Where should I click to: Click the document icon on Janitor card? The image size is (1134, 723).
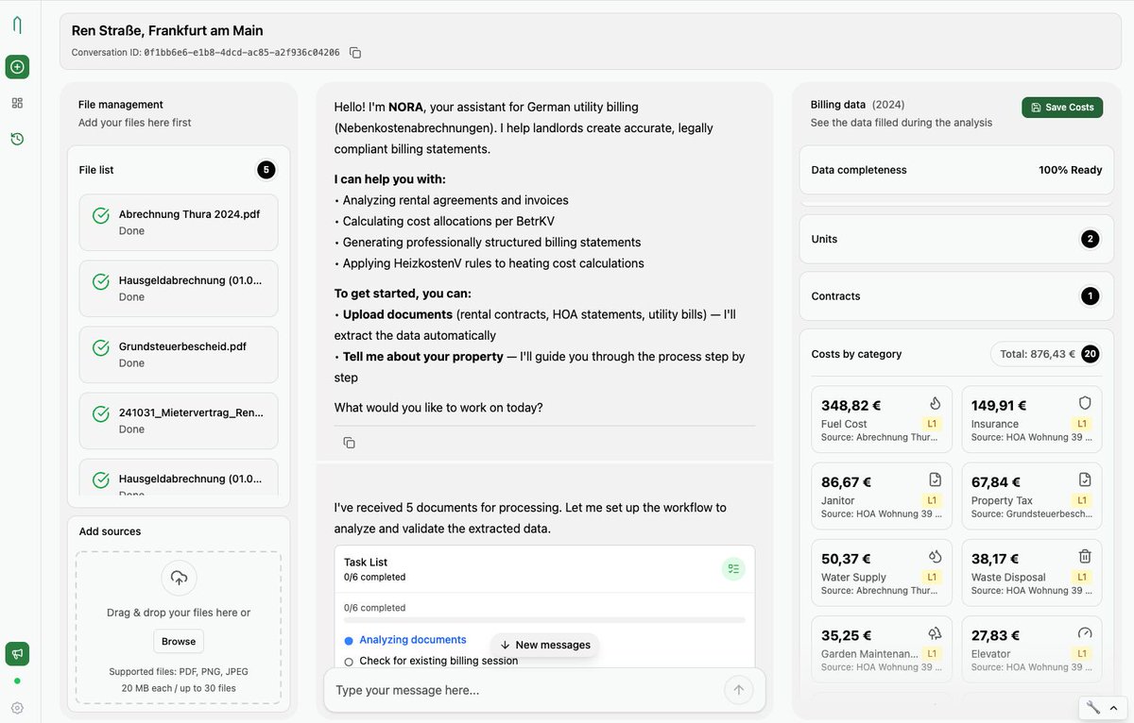coord(935,479)
